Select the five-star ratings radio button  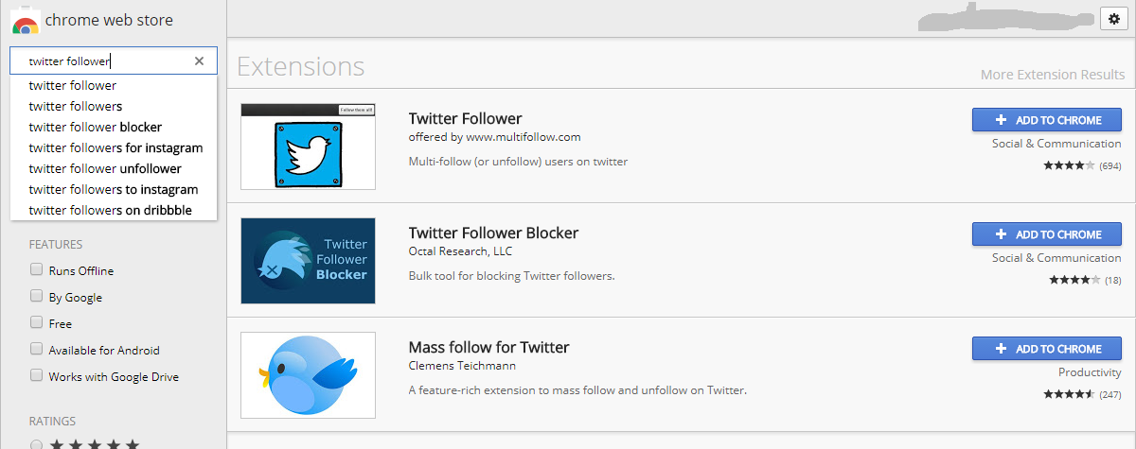click(37, 444)
